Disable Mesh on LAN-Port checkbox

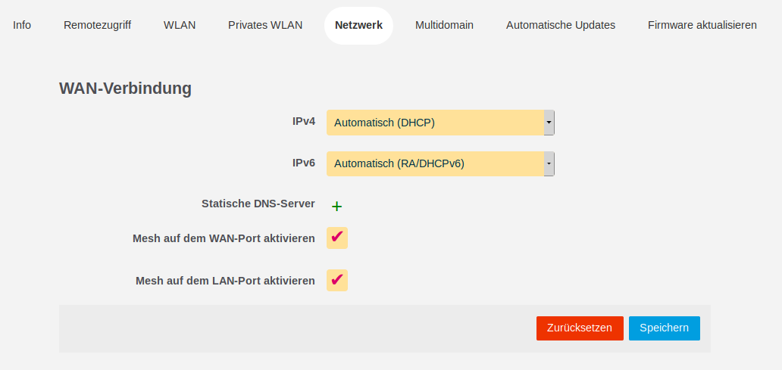click(337, 280)
